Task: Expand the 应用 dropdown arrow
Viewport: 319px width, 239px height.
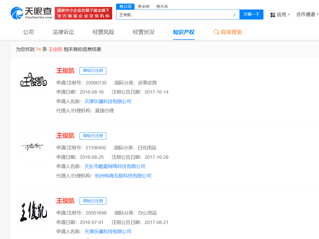Action: click(x=289, y=14)
